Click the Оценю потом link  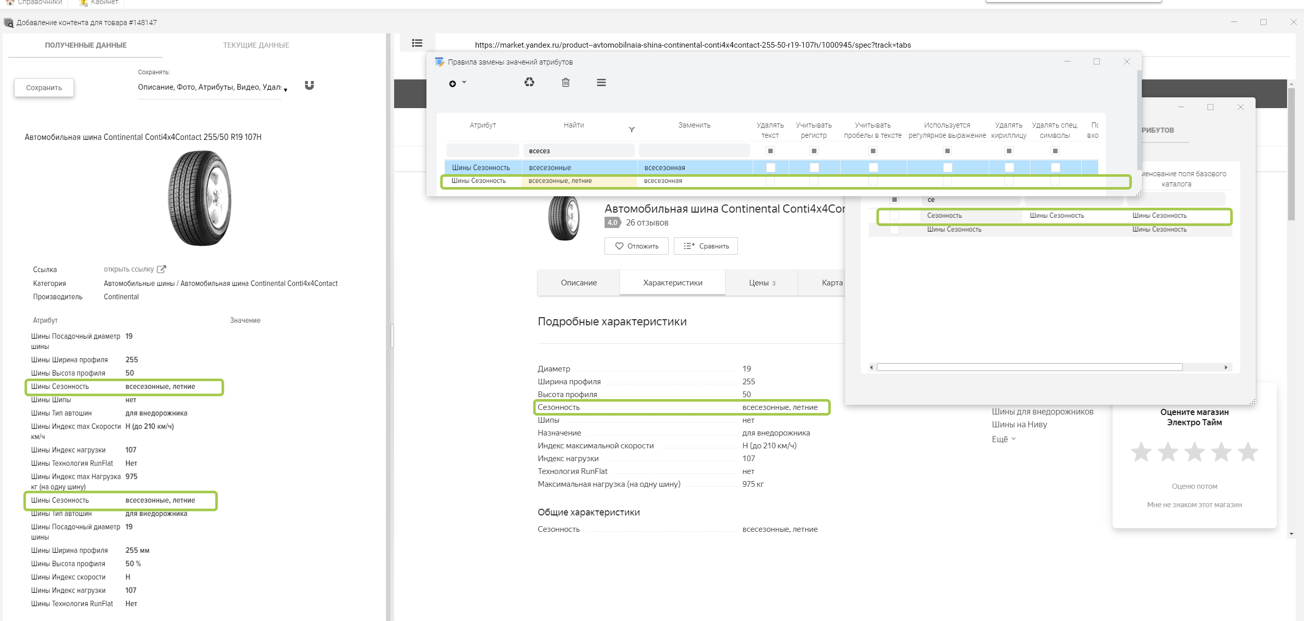(x=1194, y=486)
